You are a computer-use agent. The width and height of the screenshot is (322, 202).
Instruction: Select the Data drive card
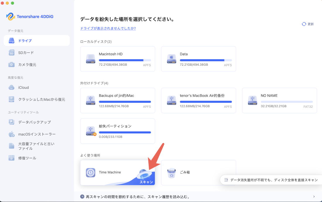tap(198, 59)
